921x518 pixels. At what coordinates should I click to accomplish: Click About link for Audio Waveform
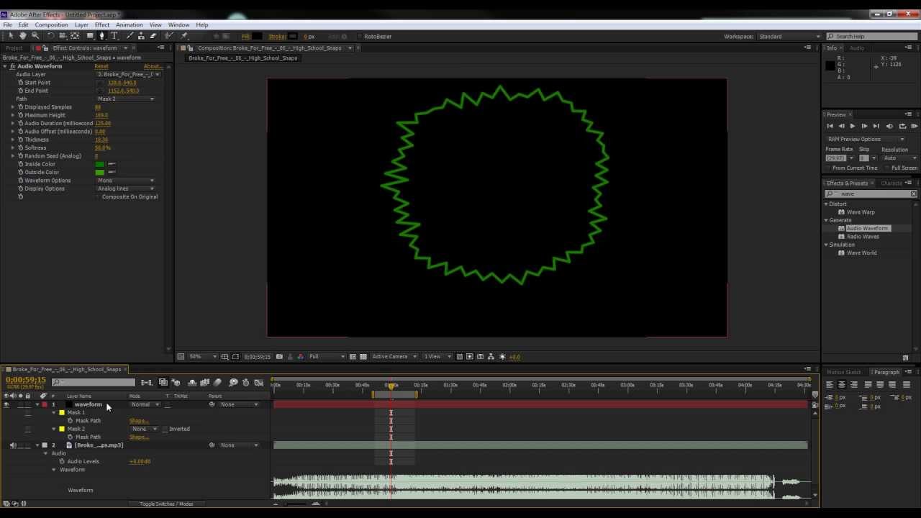point(153,66)
